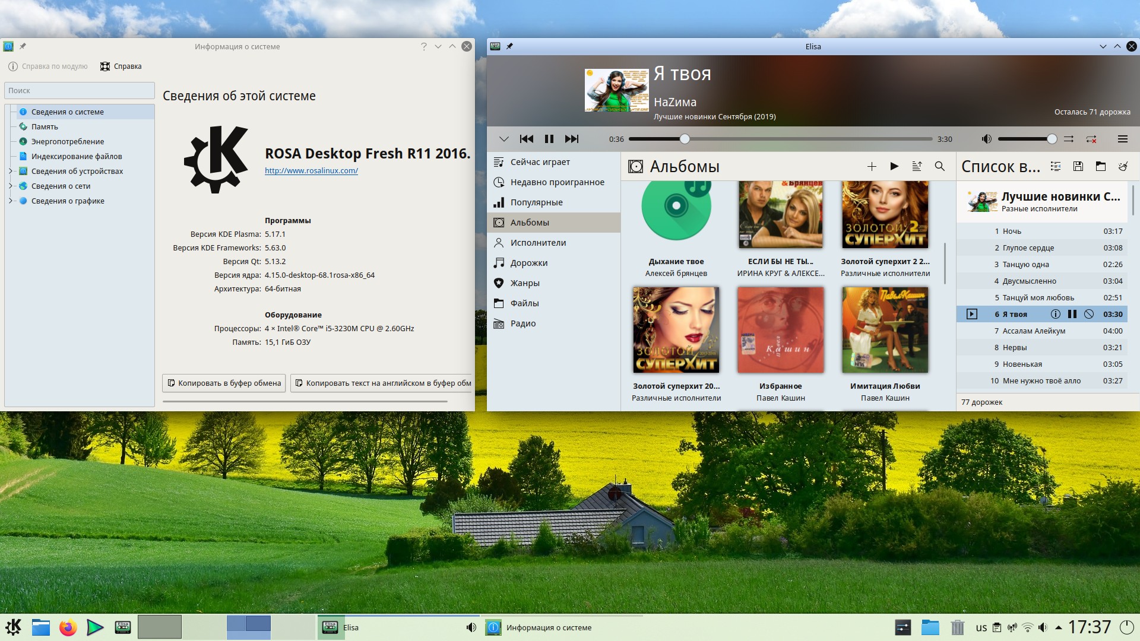Clear the playlist with the broom icon
This screenshot has width=1140, height=641.
[x=1123, y=167]
